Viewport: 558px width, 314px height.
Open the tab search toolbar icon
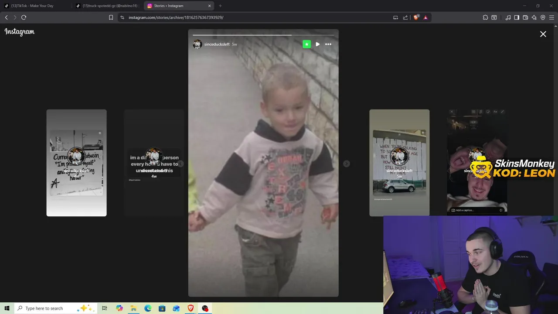[494, 17]
